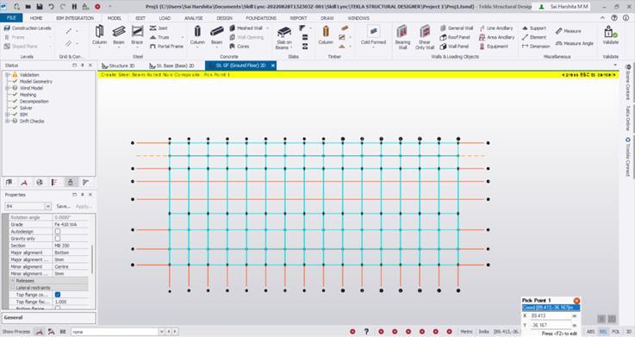Collapse the Lateral restraints section

click(x=13, y=288)
